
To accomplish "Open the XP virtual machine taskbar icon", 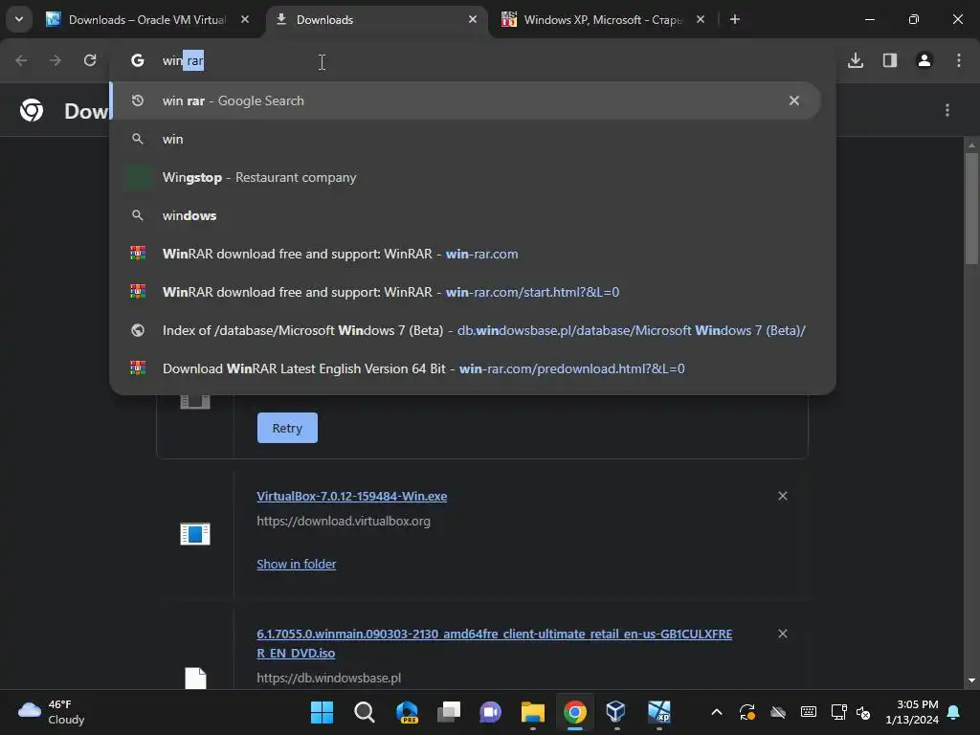I will coord(658,712).
